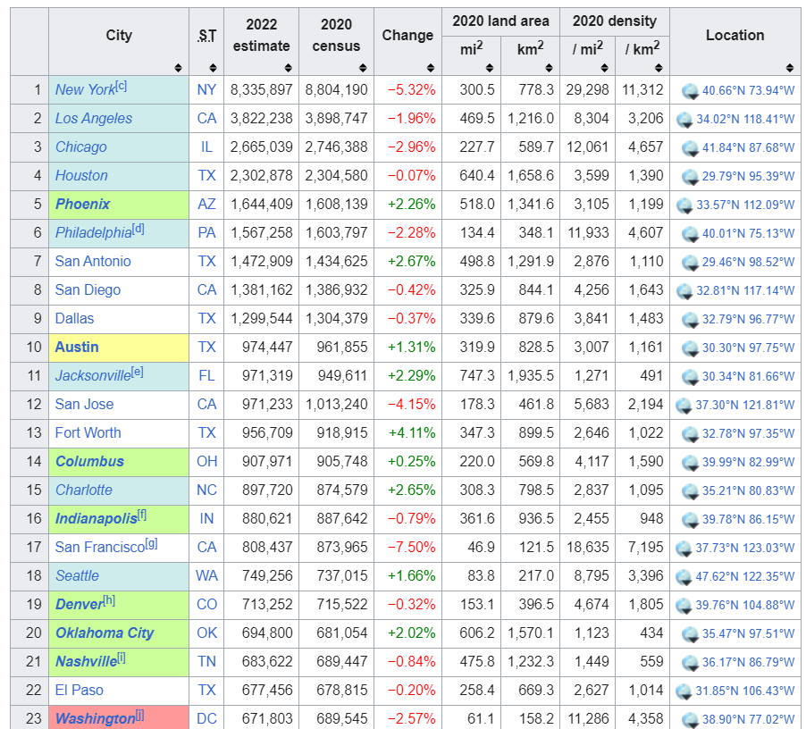Follow the Phoenix city link
Screen dimensions: 806x729
(83, 204)
